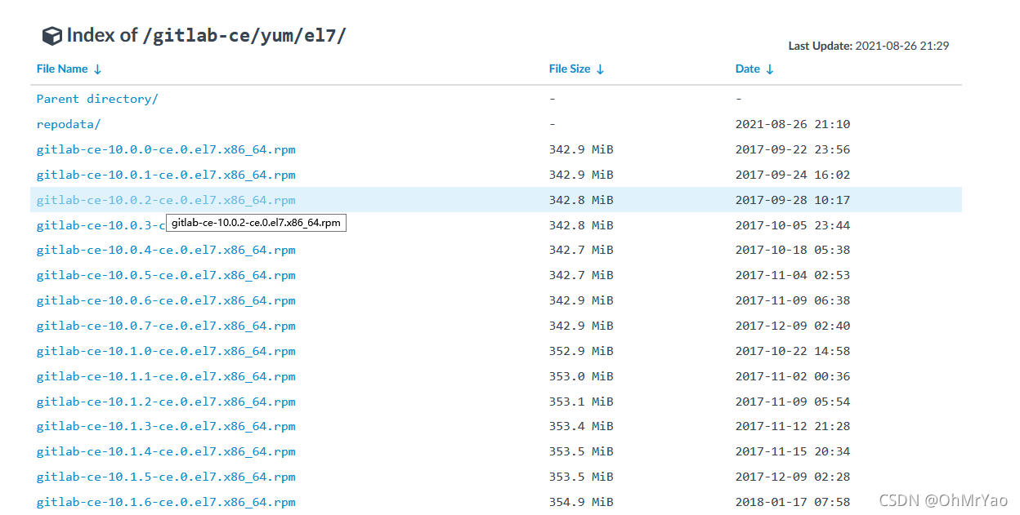Open the repodata/ folder

click(x=69, y=124)
